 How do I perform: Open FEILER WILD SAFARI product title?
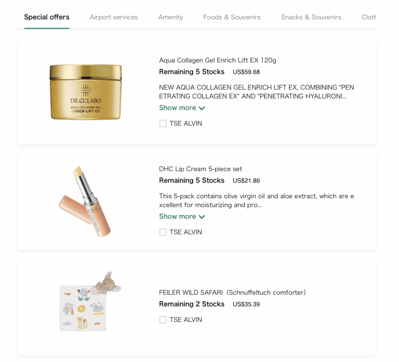(232, 293)
